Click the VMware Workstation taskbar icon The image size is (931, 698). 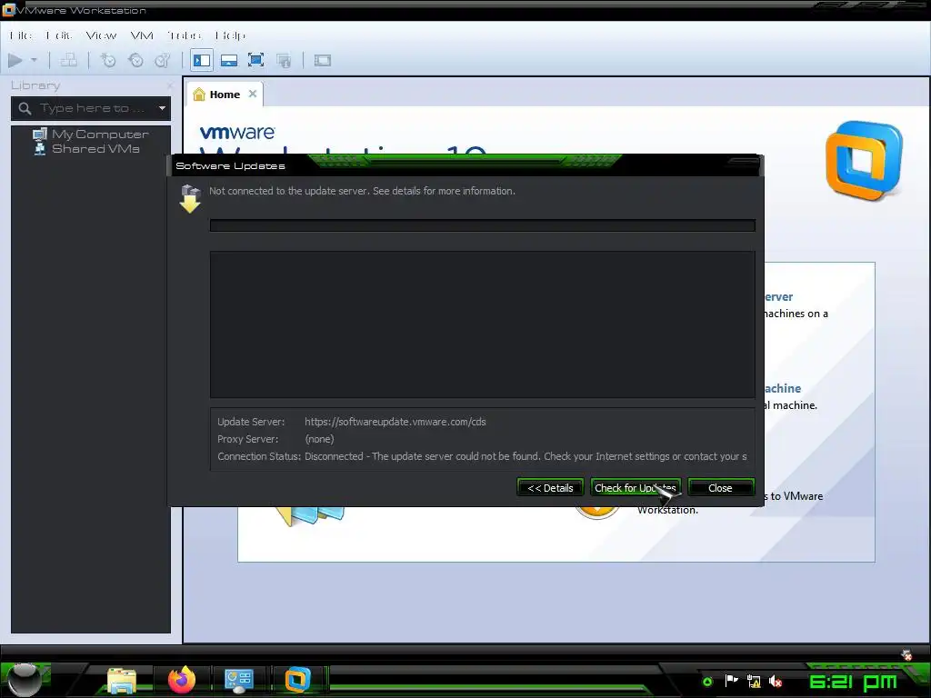pos(297,680)
